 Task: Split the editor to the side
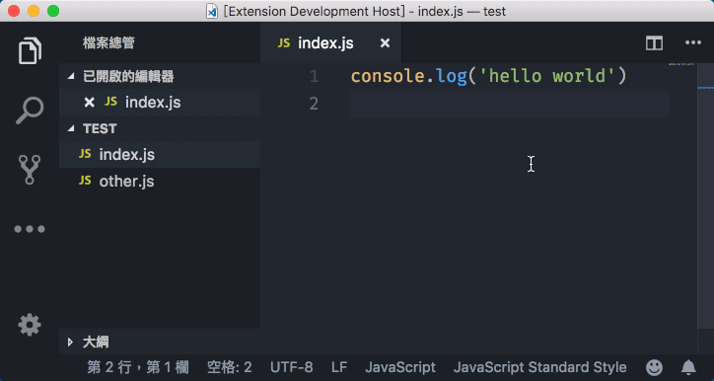(654, 43)
